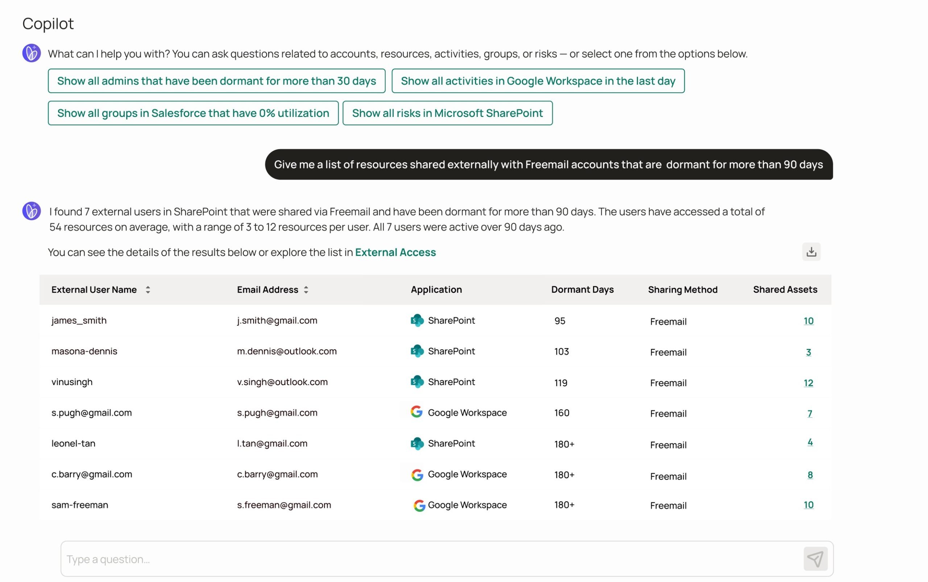
Task: Click Google icon in c.barry row
Action: point(417,475)
